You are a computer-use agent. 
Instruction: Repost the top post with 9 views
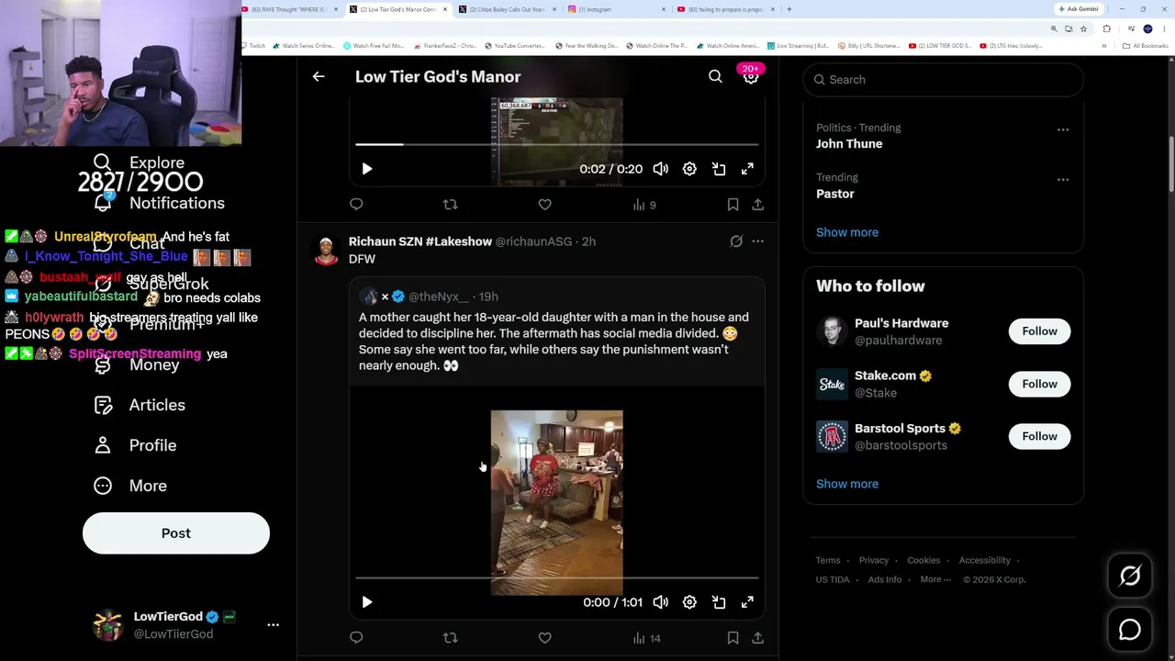point(450,205)
